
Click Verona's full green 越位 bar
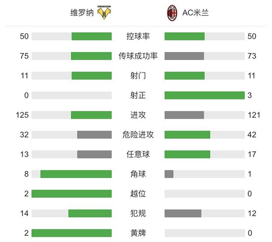[72, 194]
